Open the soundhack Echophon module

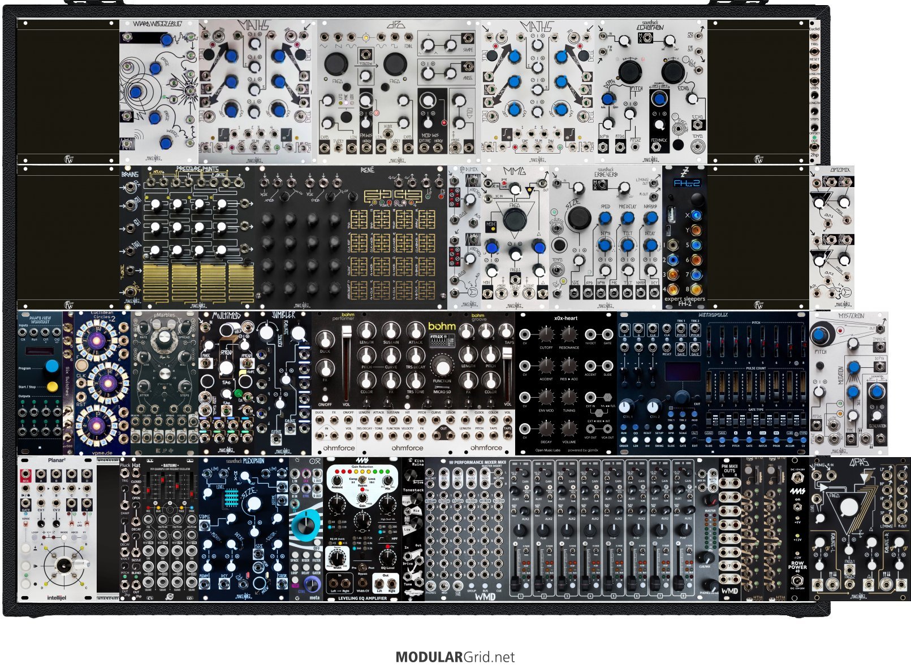(x=651, y=92)
